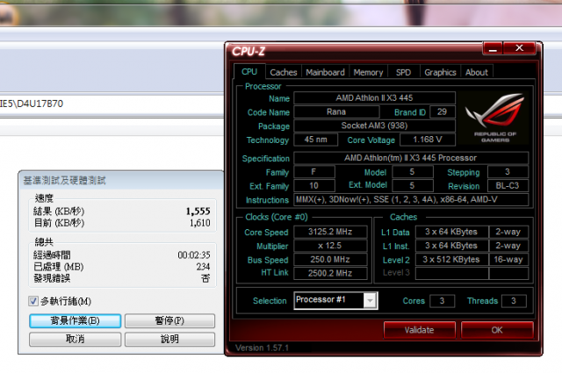Click the path field ending in D4U17B70
The width and height of the screenshot is (562, 373).
coord(112,104)
